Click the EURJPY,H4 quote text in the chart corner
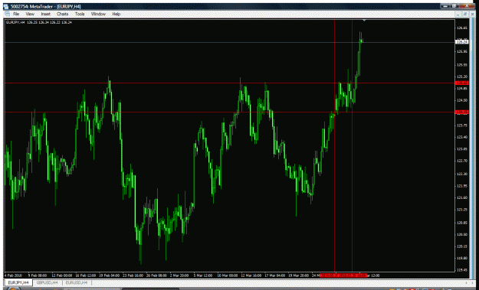 click(x=39, y=22)
